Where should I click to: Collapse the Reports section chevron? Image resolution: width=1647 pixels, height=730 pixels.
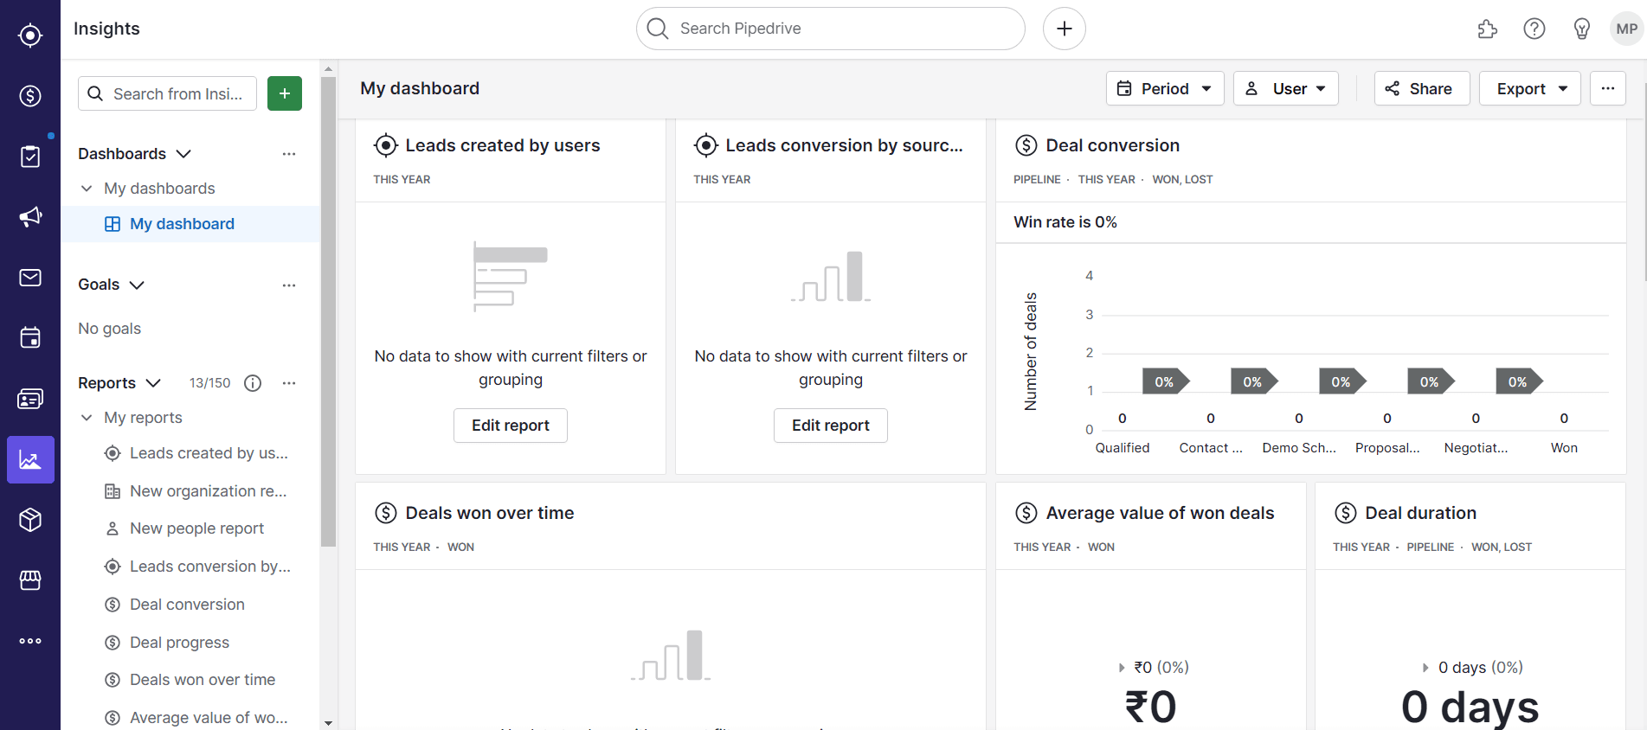tap(153, 383)
